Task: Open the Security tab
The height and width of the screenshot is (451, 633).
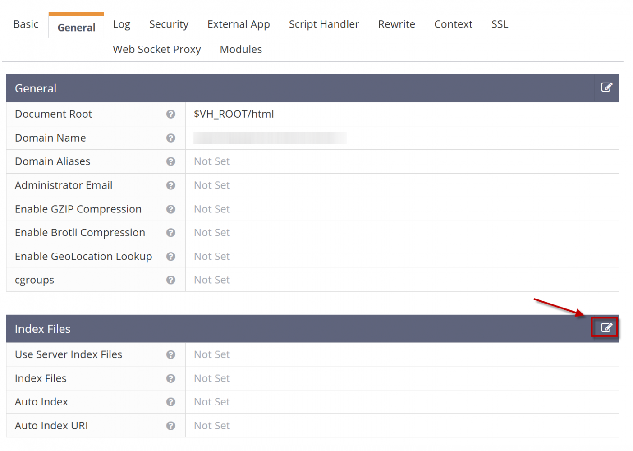Action: [169, 24]
